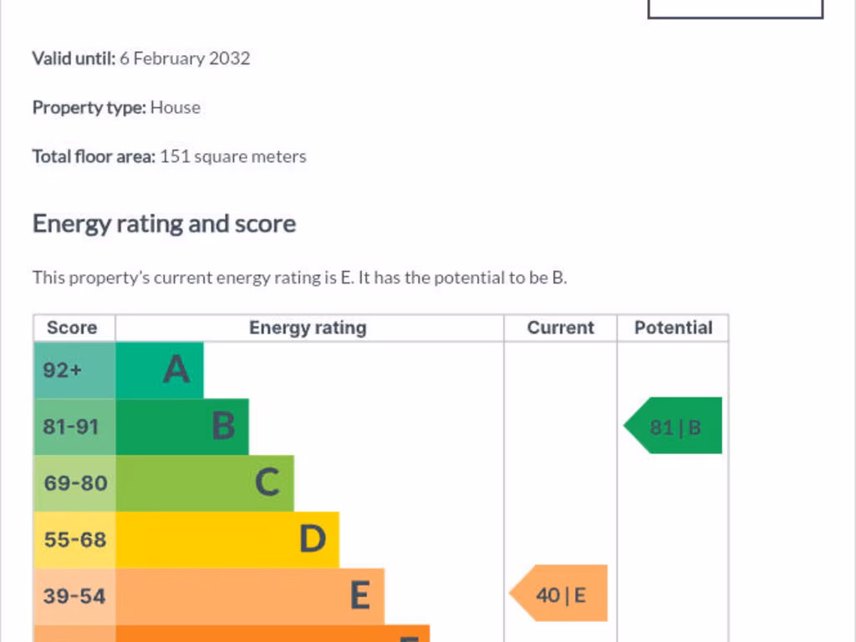Click the Energy rating and score heading
The image size is (856, 642).
(x=165, y=224)
